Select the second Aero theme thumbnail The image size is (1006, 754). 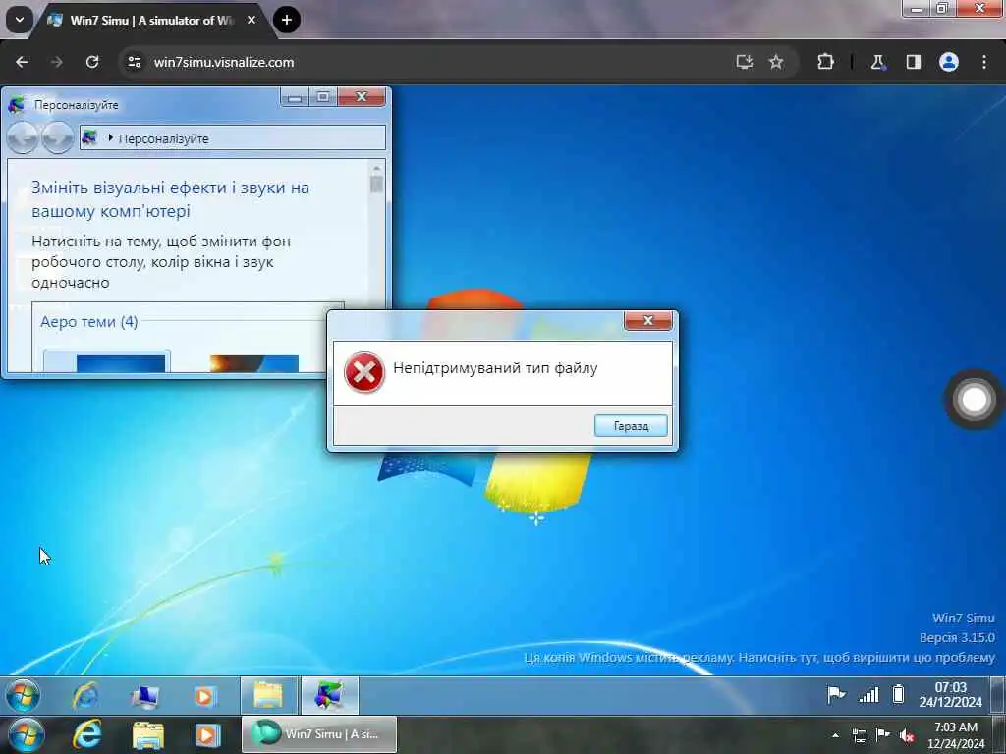pos(254,363)
